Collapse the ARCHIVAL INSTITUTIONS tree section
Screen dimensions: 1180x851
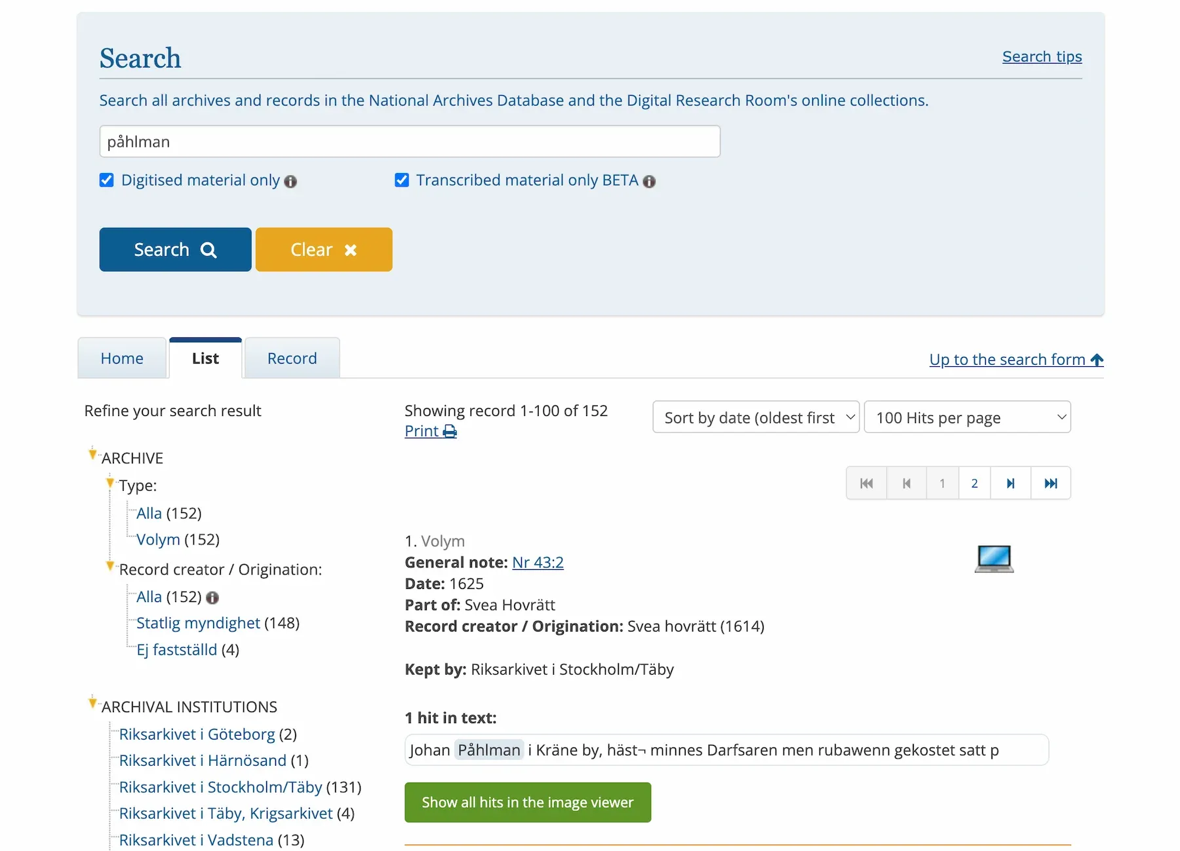[x=92, y=703]
